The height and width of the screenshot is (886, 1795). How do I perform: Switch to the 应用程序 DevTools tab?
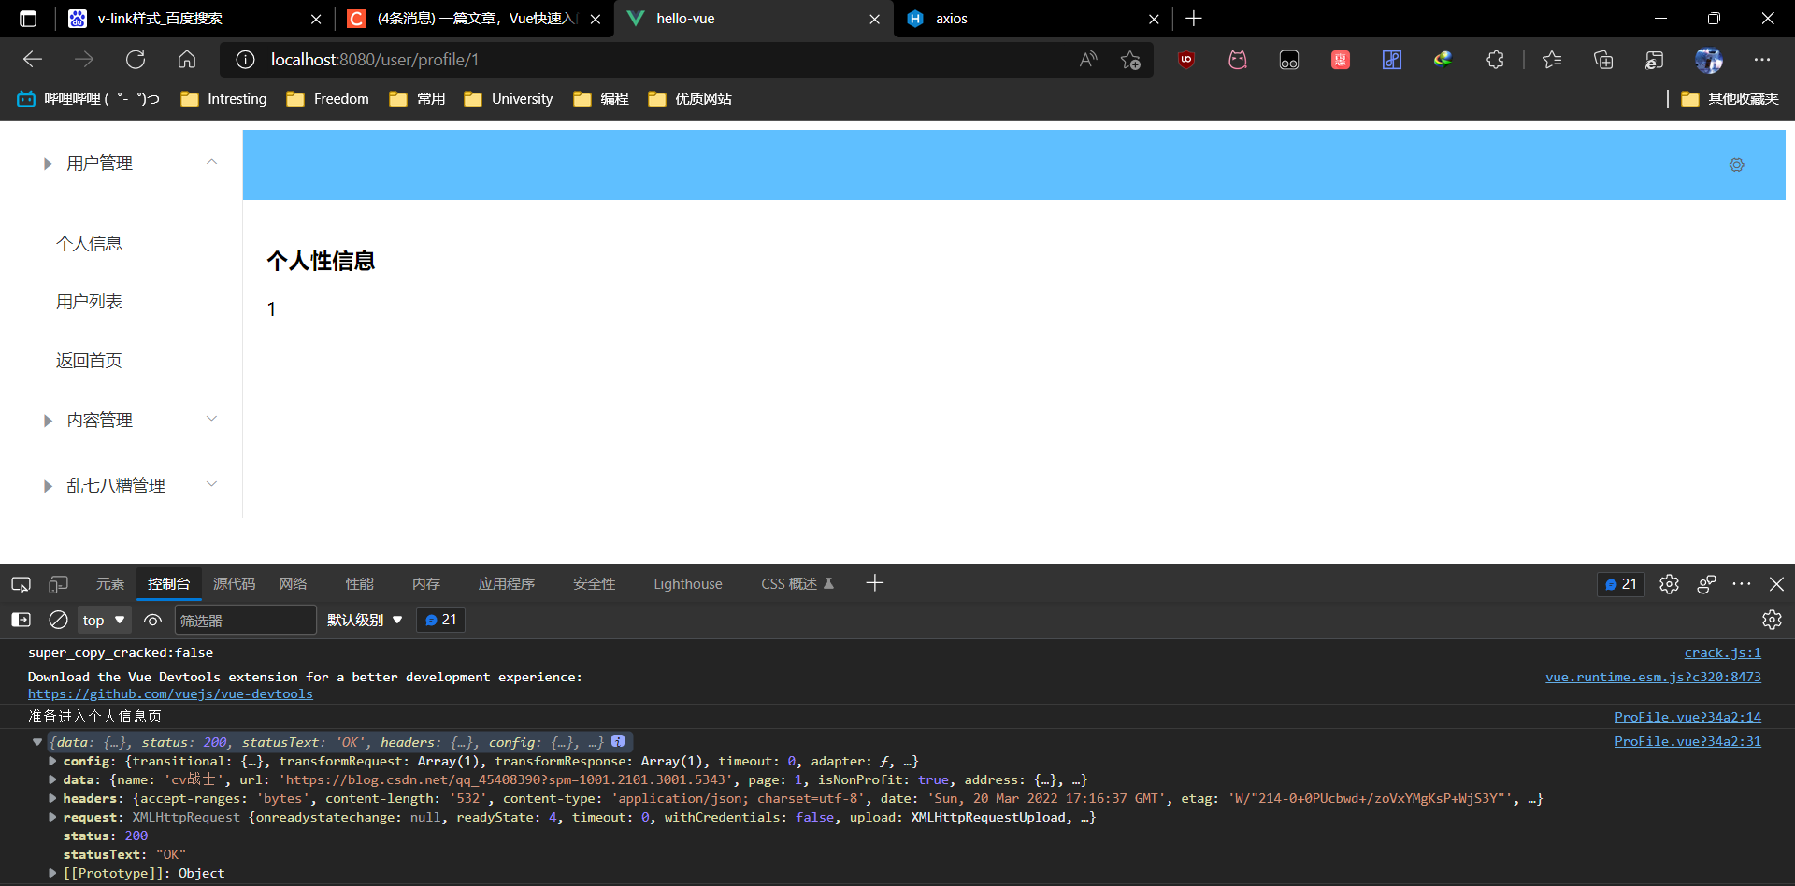507,584
